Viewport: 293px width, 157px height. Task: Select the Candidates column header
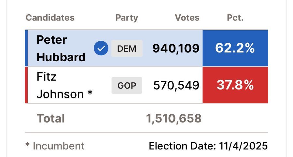coord(50,18)
